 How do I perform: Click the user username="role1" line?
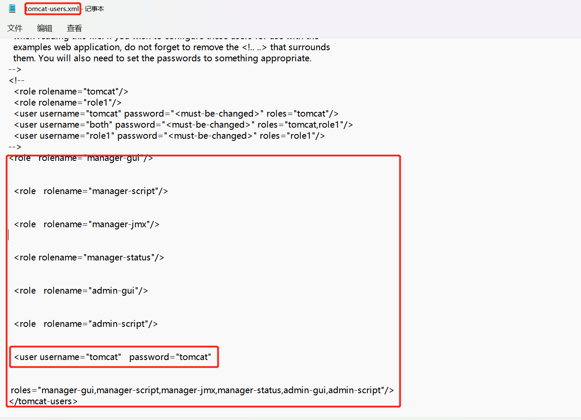point(169,136)
